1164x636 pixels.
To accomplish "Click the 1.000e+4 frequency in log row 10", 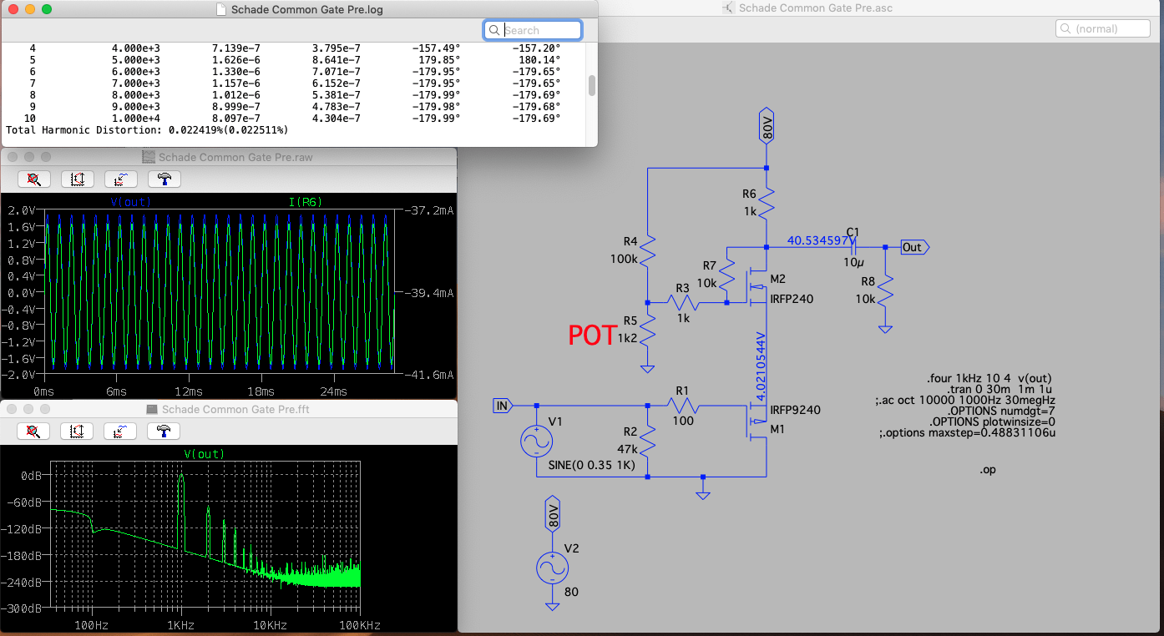I will click(x=135, y=119).
